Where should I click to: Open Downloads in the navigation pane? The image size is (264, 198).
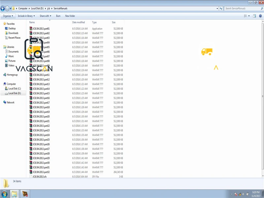point(12,33)
